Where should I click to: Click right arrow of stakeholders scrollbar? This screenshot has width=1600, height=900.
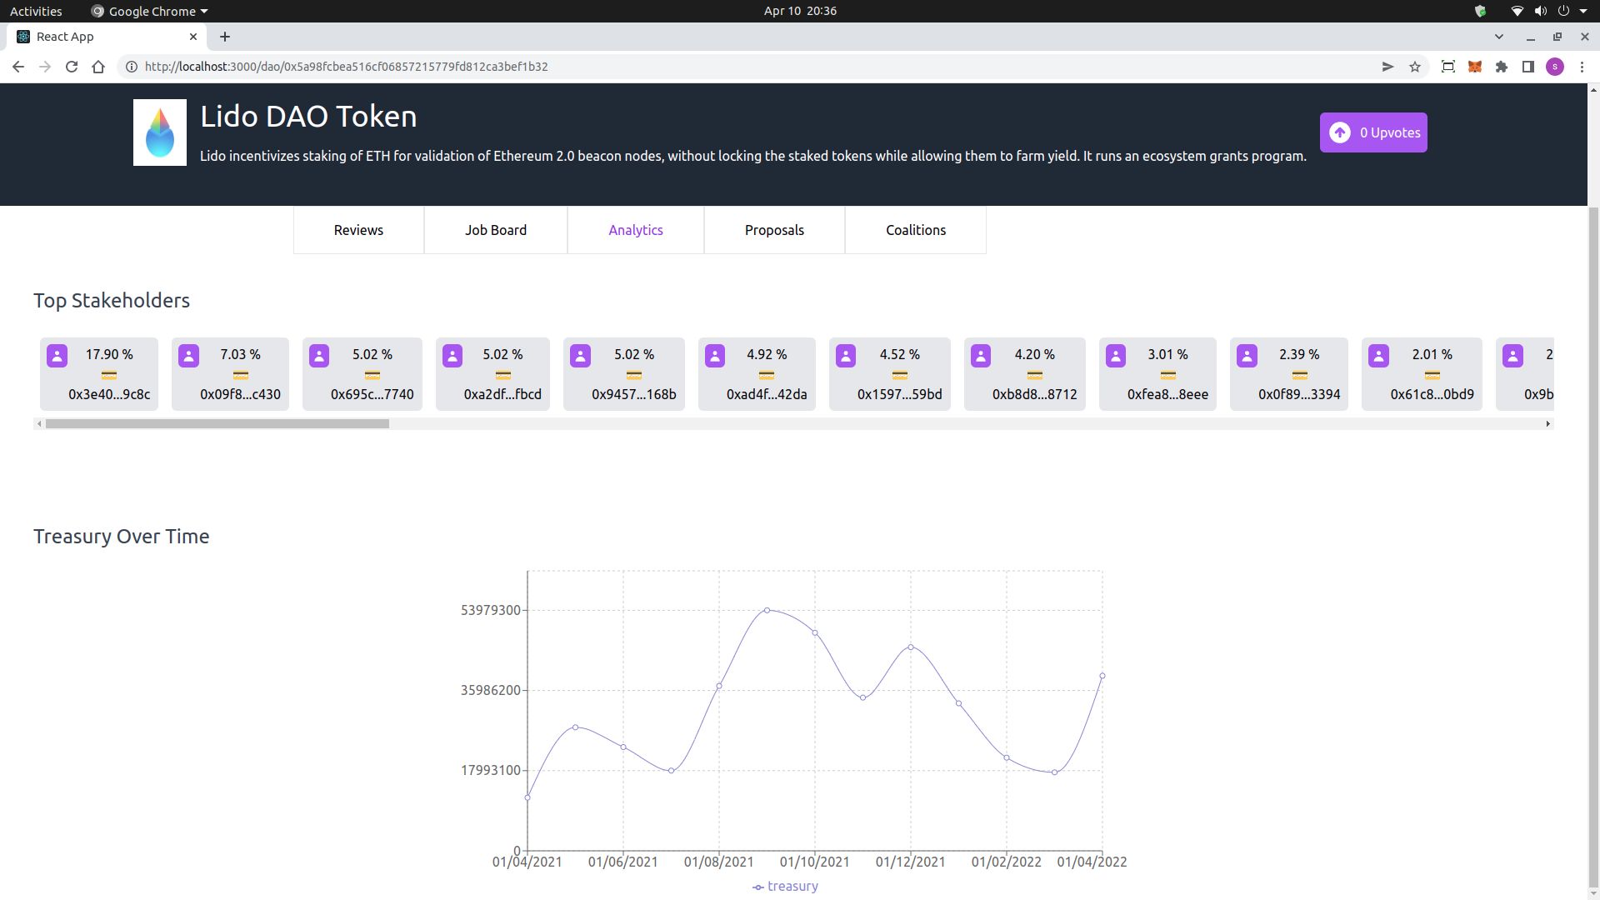[1548, 424]
